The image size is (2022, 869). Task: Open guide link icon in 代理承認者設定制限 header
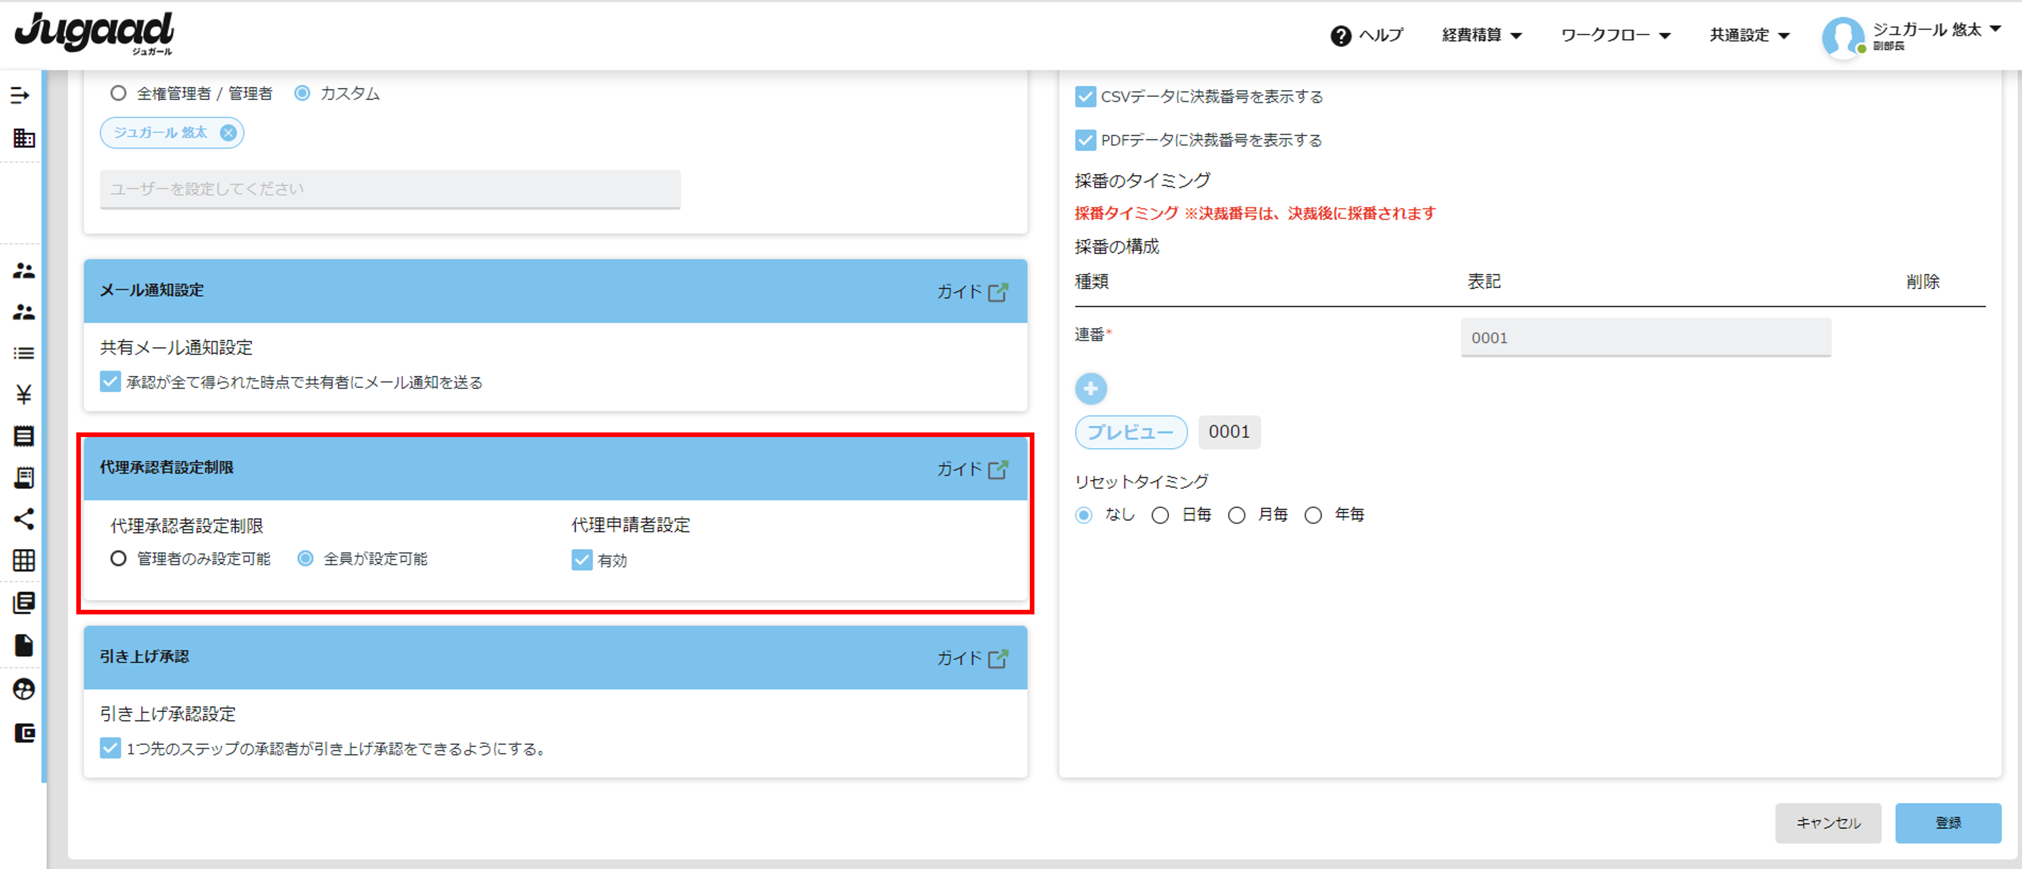(998, 470)
